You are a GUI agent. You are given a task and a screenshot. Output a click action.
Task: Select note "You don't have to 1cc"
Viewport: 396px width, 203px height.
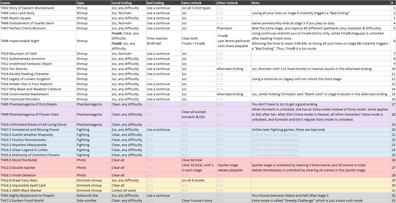pyautogui.click(x=321, y=104)
